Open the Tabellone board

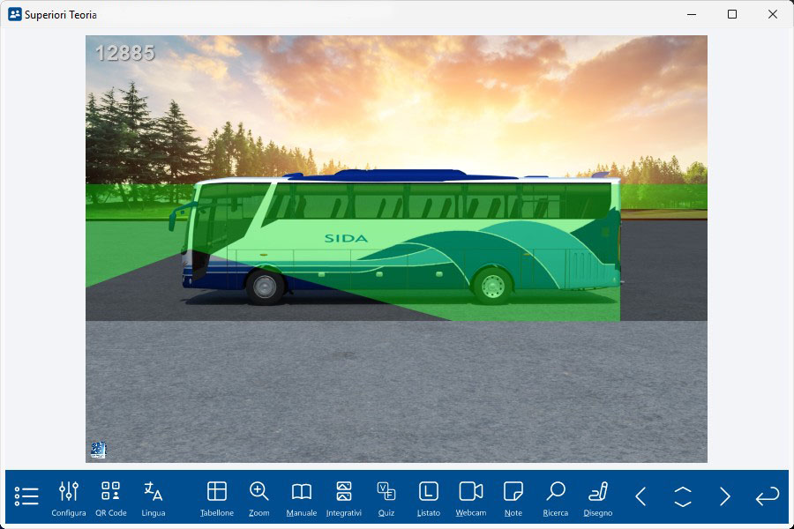217,498
